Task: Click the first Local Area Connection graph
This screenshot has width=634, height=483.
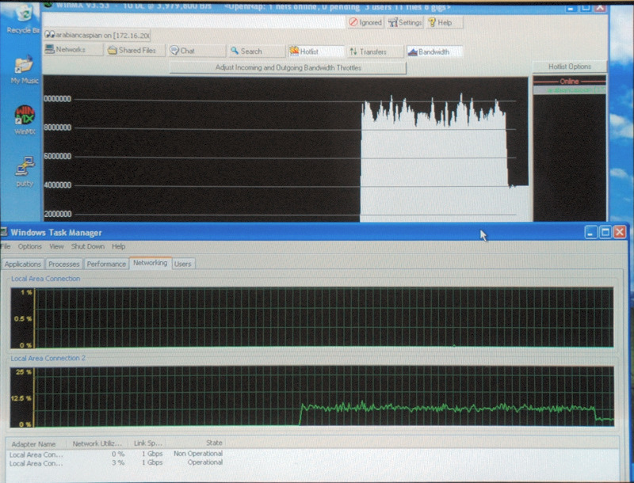Action: tap(311, 318)
